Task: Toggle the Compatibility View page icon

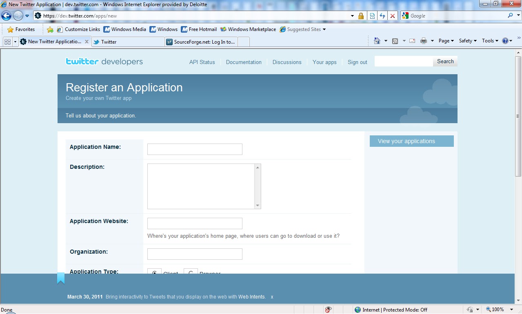Action: click(372, 16)
